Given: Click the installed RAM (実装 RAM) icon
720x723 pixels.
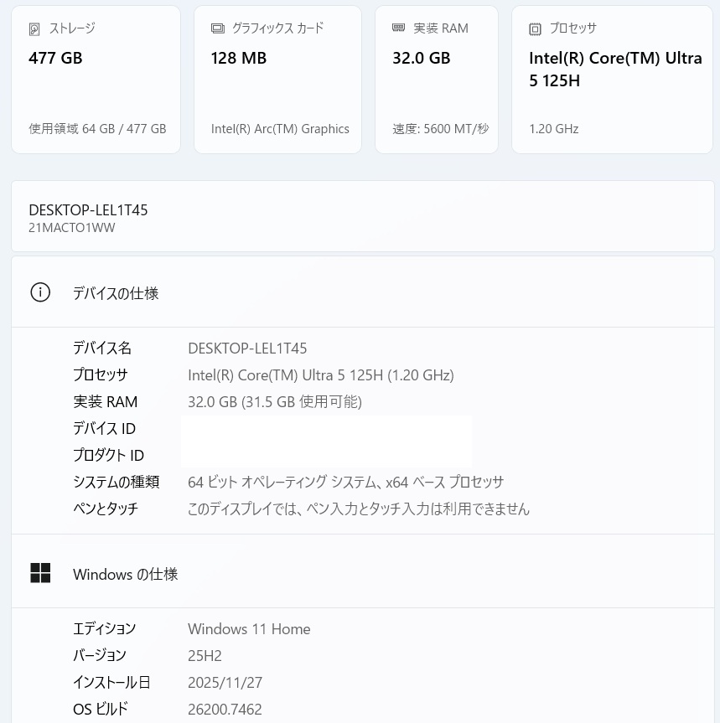Looking at the screenshot, I should pyautogui.click(x=399, y=28).
